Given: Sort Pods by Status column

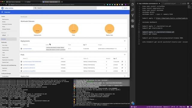Looking at the screenshot, I should click(86, 58).
